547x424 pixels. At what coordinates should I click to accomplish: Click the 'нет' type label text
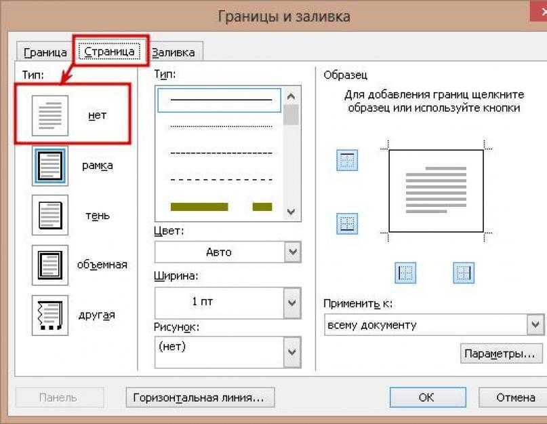[x=98, y=115]
